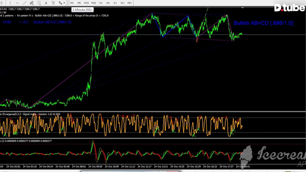The width and height of the screenshot is (306, 172).
Task: Select the text label 'T' tool
Action: 53,3
